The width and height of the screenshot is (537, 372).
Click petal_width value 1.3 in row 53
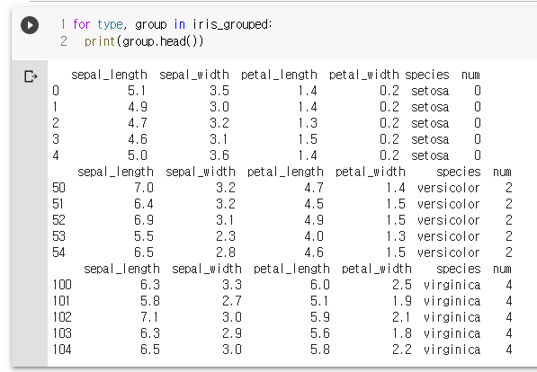[x=396, y=236]
